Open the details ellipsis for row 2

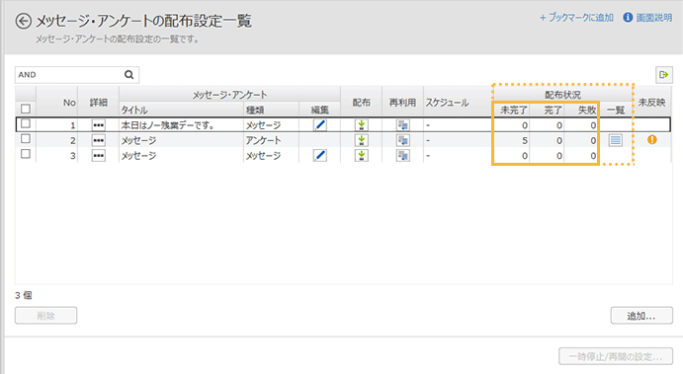tap(99, 140)
